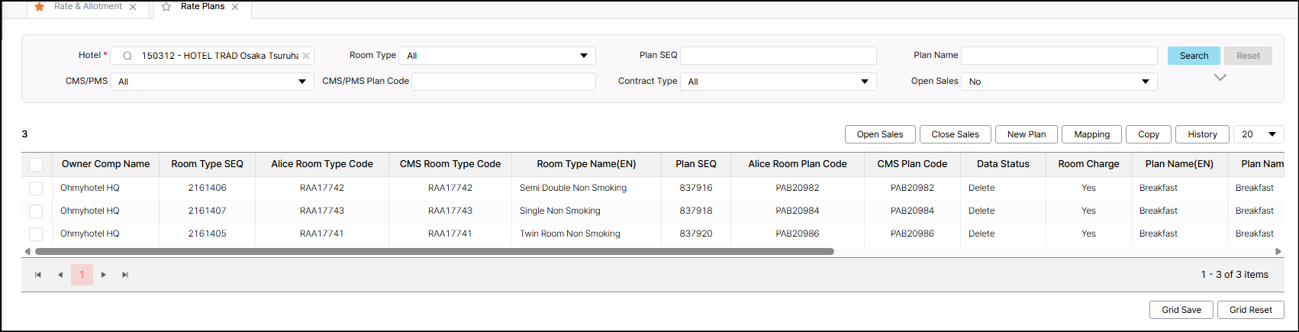
Task: Click the magnifier icon in Hotel field
Action: [x=127, y=56]
